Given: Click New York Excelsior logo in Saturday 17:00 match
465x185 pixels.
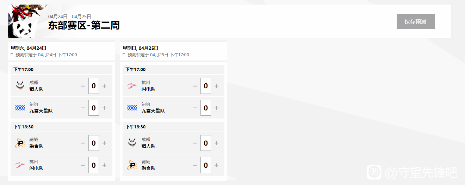Looking at the screenshot, I should 20,108.
